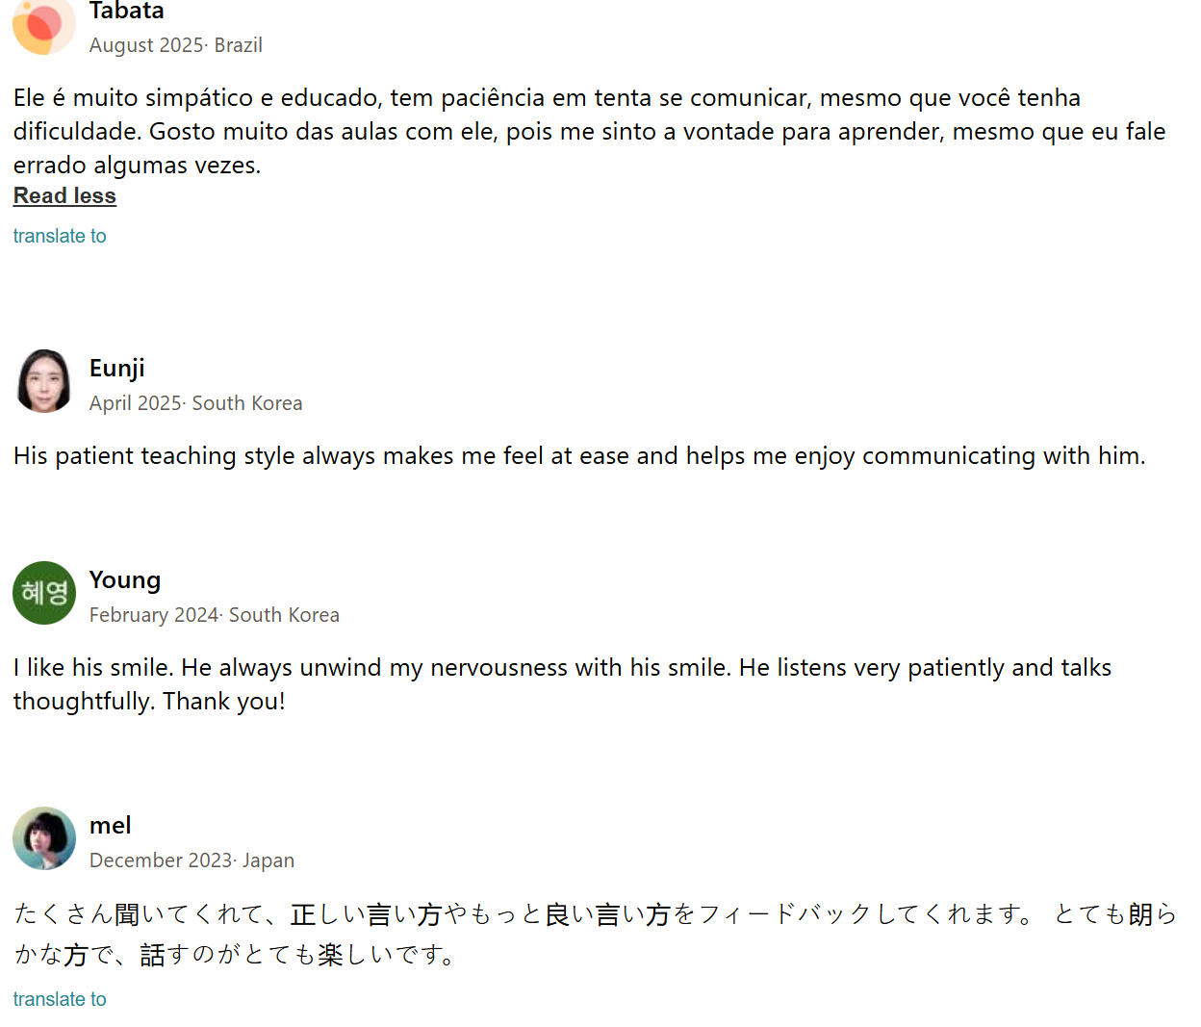Collapse the review with Read less
Image resolution: width=1201 pixels, height=1027 pixels.
pyautogui.click(x=64, y=195)
